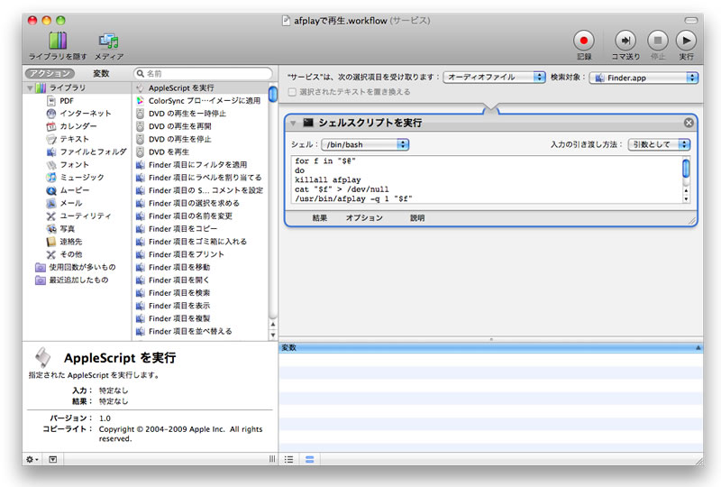Image resolution: width=721 pixels, height=487 pixels.
Task: Click the 結果 button in action
Action: [x=320, y=218]
